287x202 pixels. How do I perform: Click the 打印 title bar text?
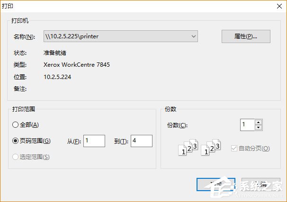pyautogui.click(x=8, y=6)
